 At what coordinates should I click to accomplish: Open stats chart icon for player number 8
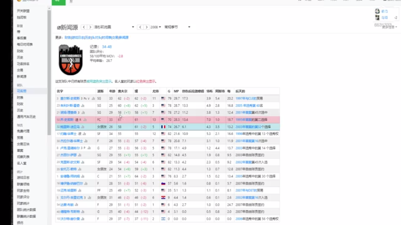89,148
